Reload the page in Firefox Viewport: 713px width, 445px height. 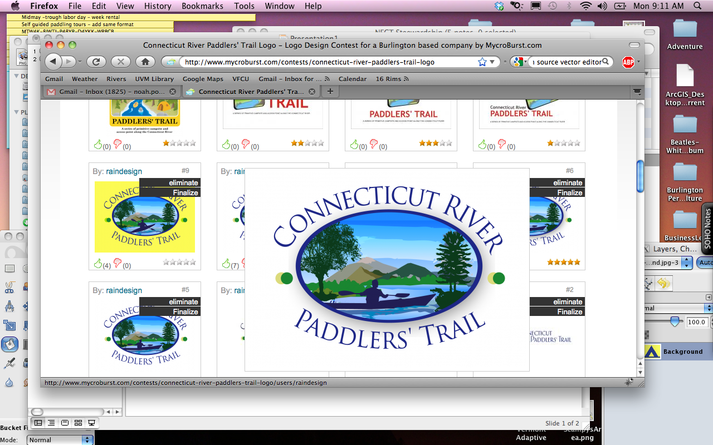(96, 62)
